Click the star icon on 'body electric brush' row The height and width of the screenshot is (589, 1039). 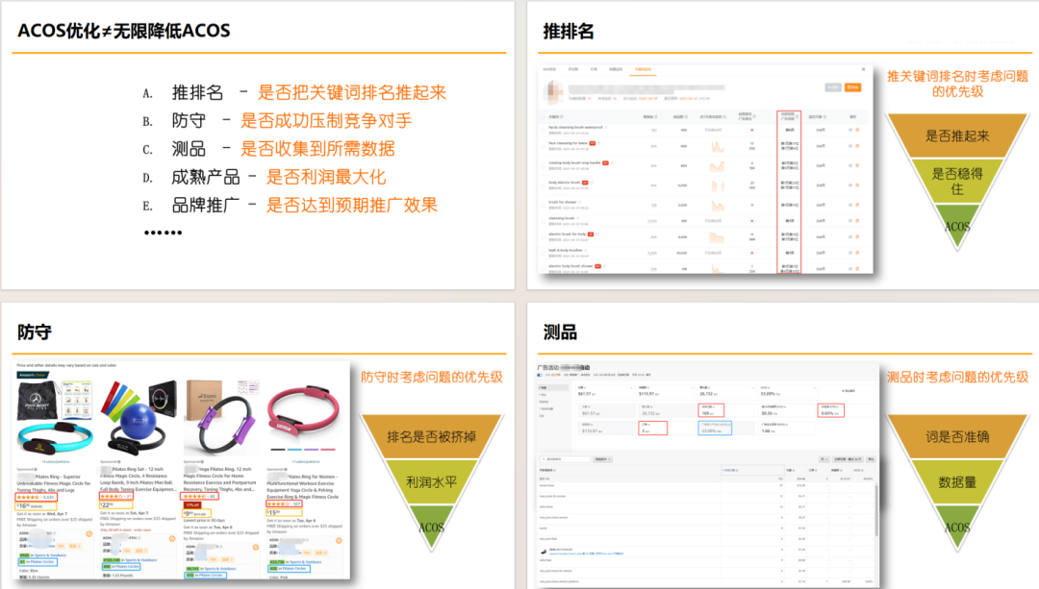point(850,185)
